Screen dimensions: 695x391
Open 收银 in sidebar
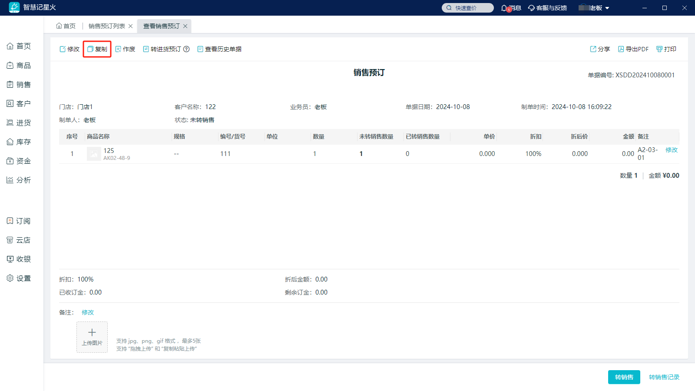click(x=19, y=259)
